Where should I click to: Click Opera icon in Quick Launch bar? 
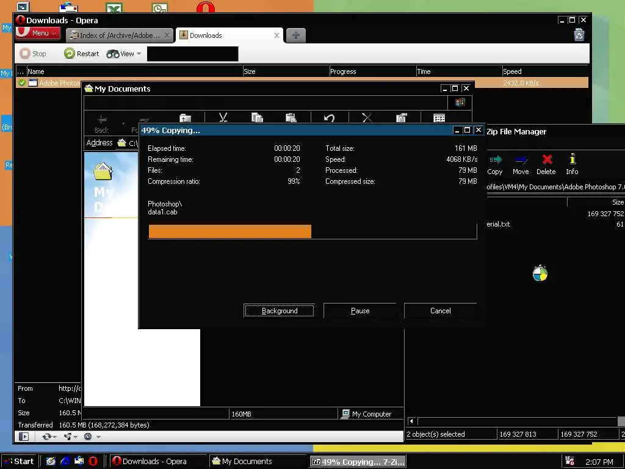tap(93, 462)
